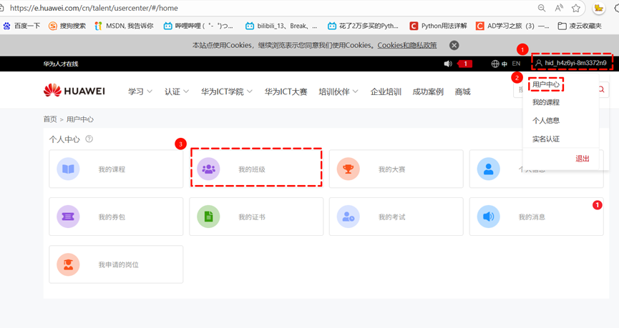Click 华为人才在线 in the top black bar

(x=61, y=64)
